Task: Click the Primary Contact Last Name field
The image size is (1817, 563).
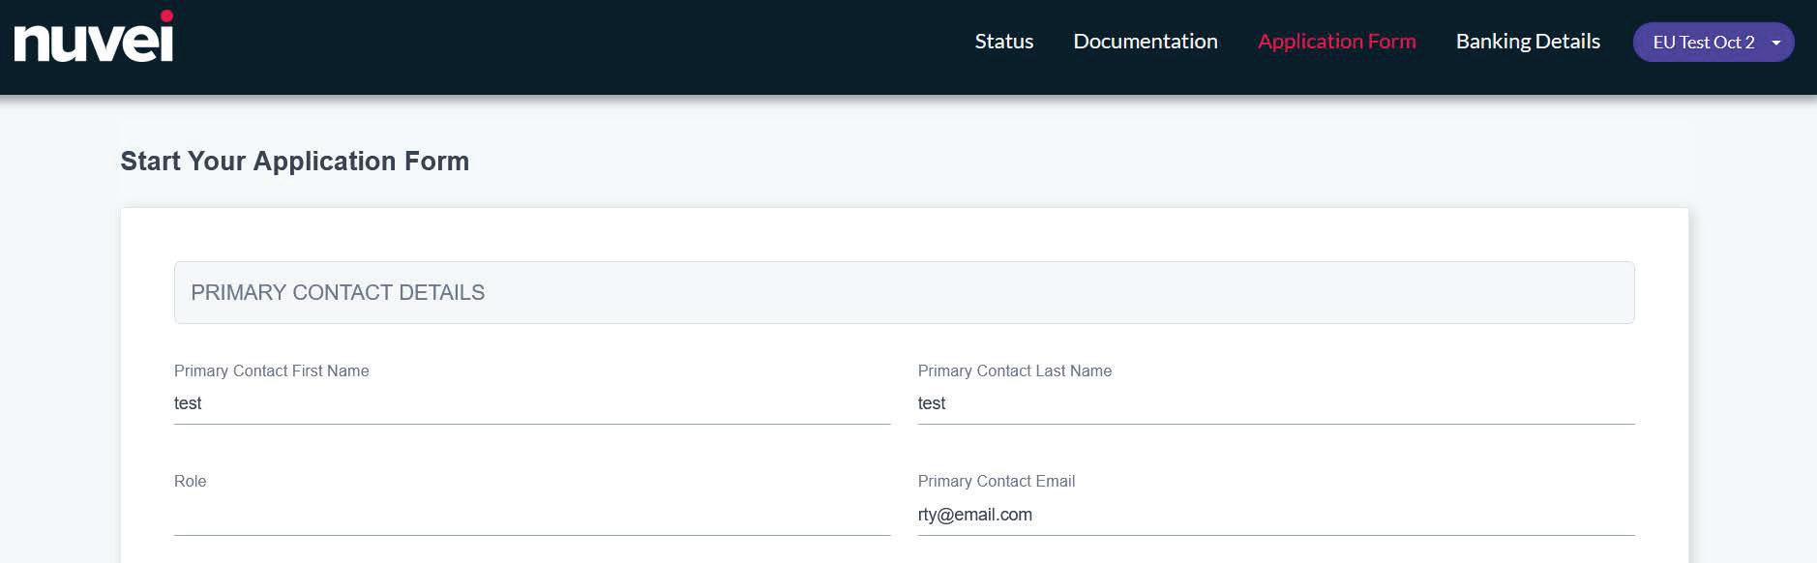Action: point(1276,404)
